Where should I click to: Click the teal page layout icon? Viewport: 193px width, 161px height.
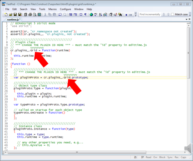point(39,15)
